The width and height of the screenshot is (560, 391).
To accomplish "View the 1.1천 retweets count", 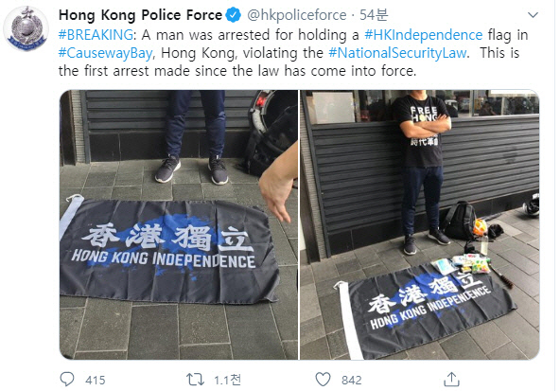I will [227, 380].
